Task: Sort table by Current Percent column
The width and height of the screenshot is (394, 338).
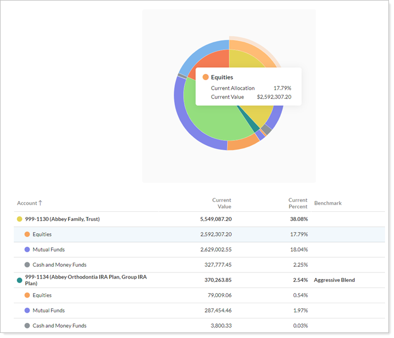Action: click(x=298, y=203)
